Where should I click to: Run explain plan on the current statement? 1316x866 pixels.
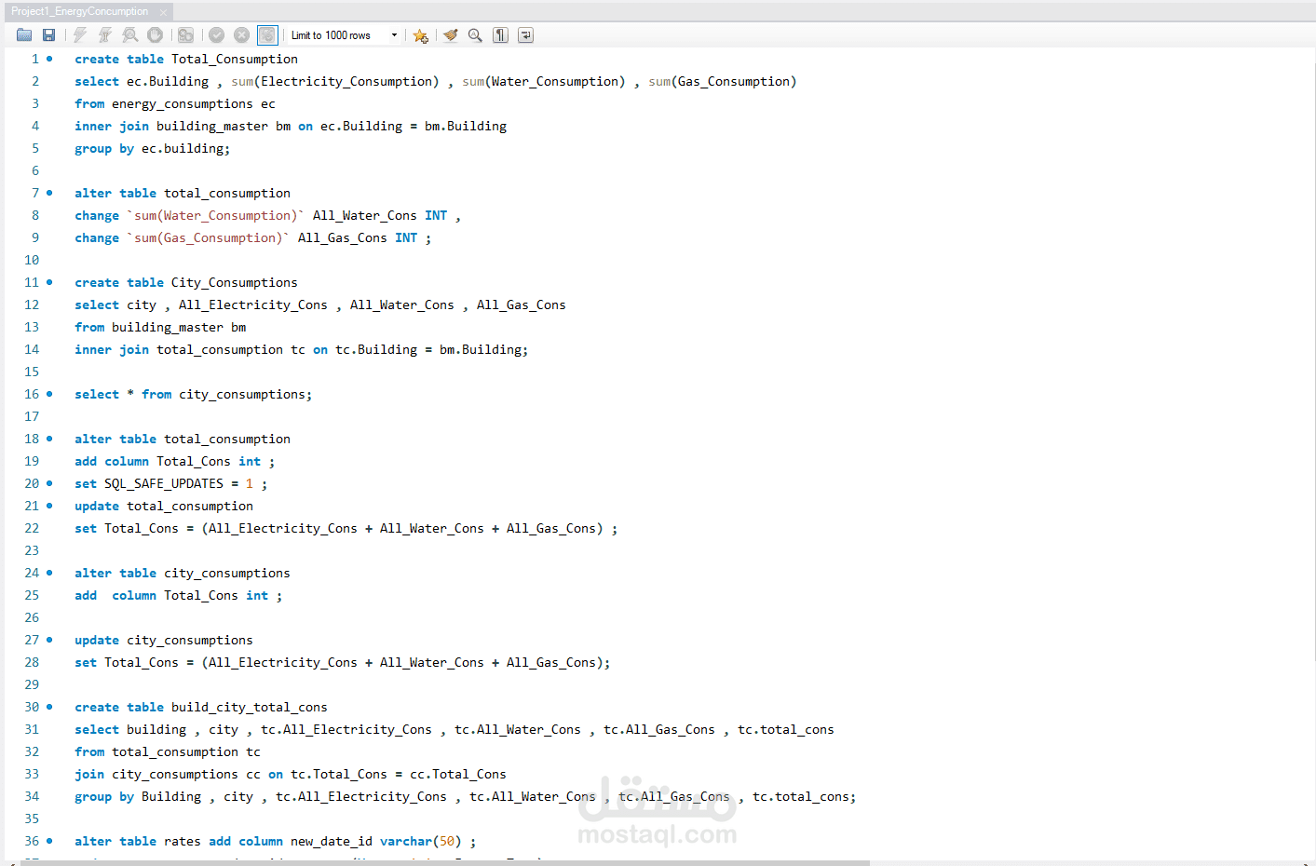point(130,35)
